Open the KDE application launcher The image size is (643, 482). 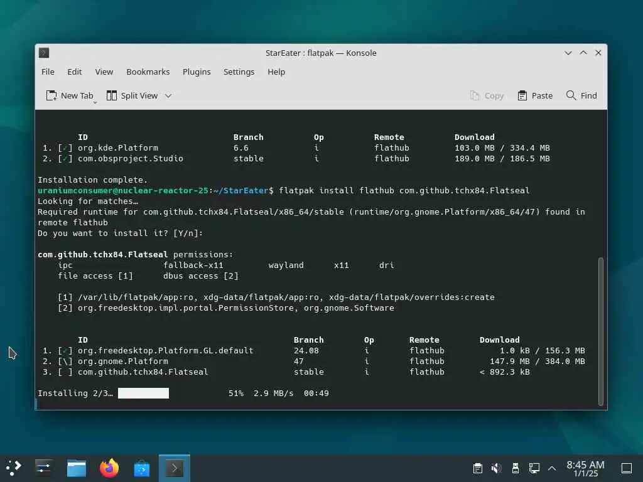(x=14, y=468)
